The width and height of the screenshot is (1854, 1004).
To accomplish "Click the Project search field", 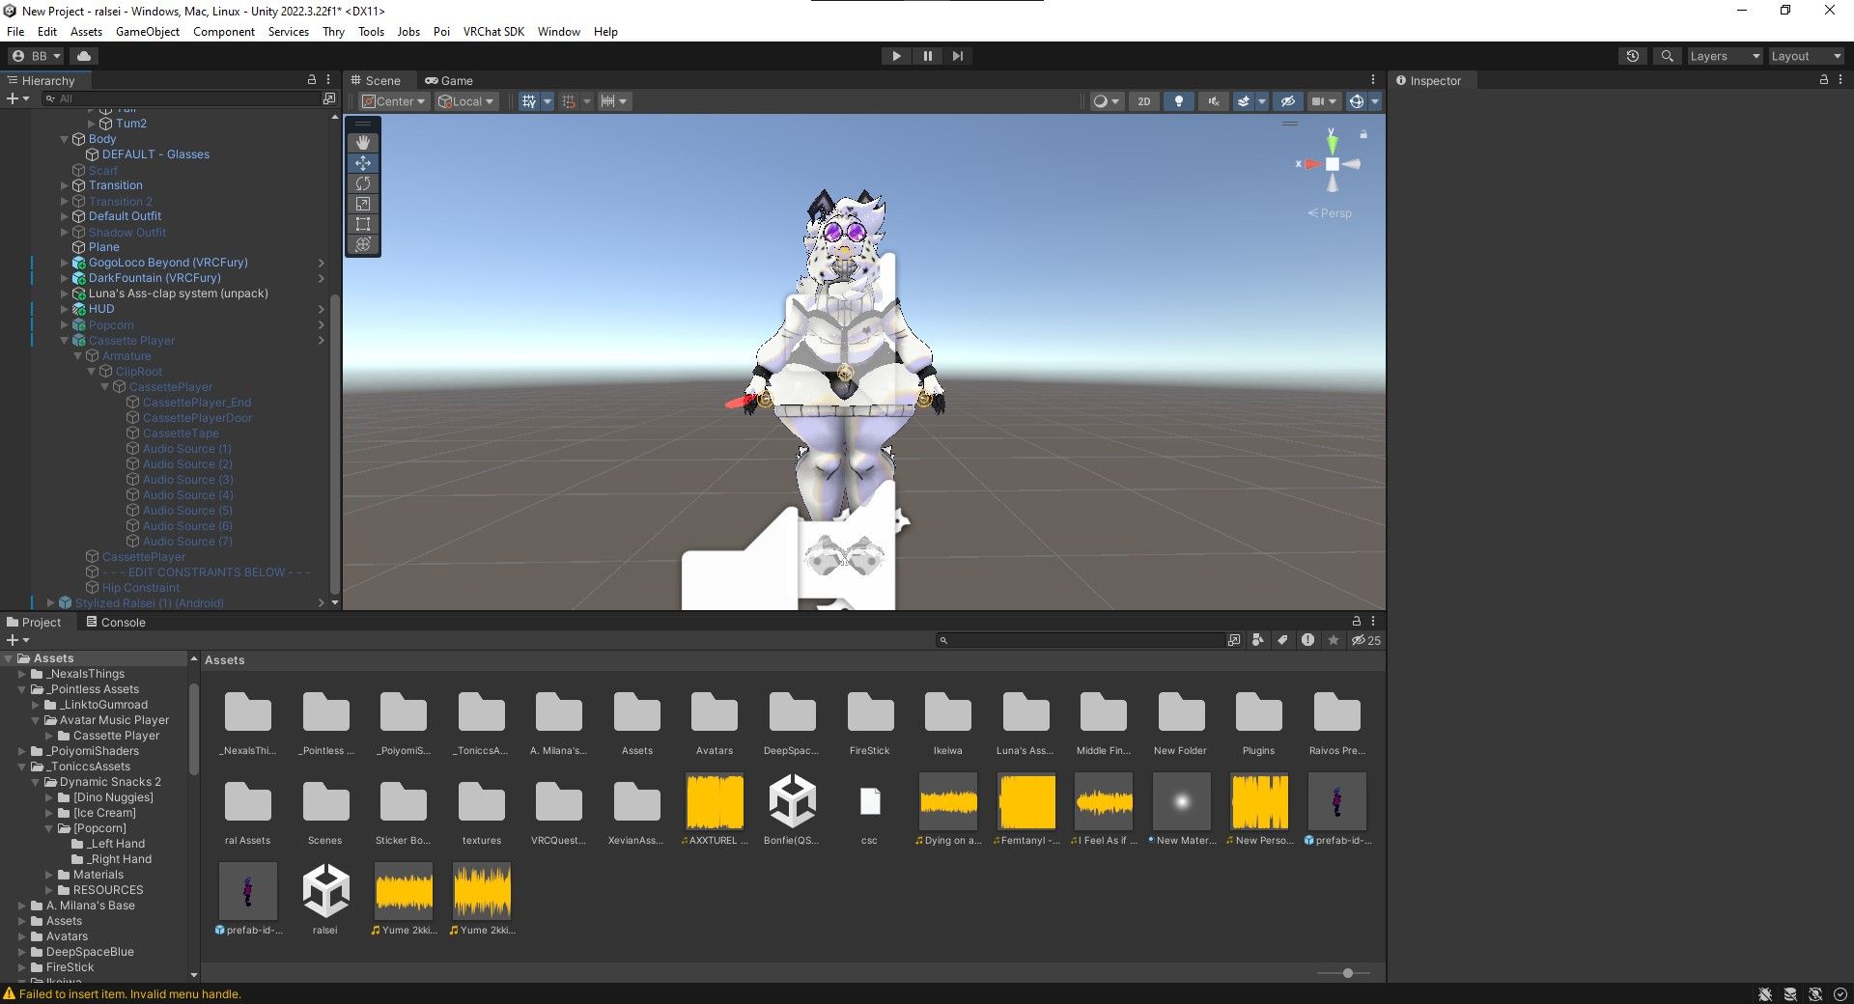I will click(x=1080, y=640).
